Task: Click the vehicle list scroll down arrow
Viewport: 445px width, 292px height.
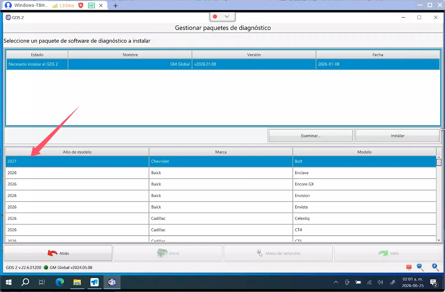Action: pyautogui.click(x=439, y=240)
